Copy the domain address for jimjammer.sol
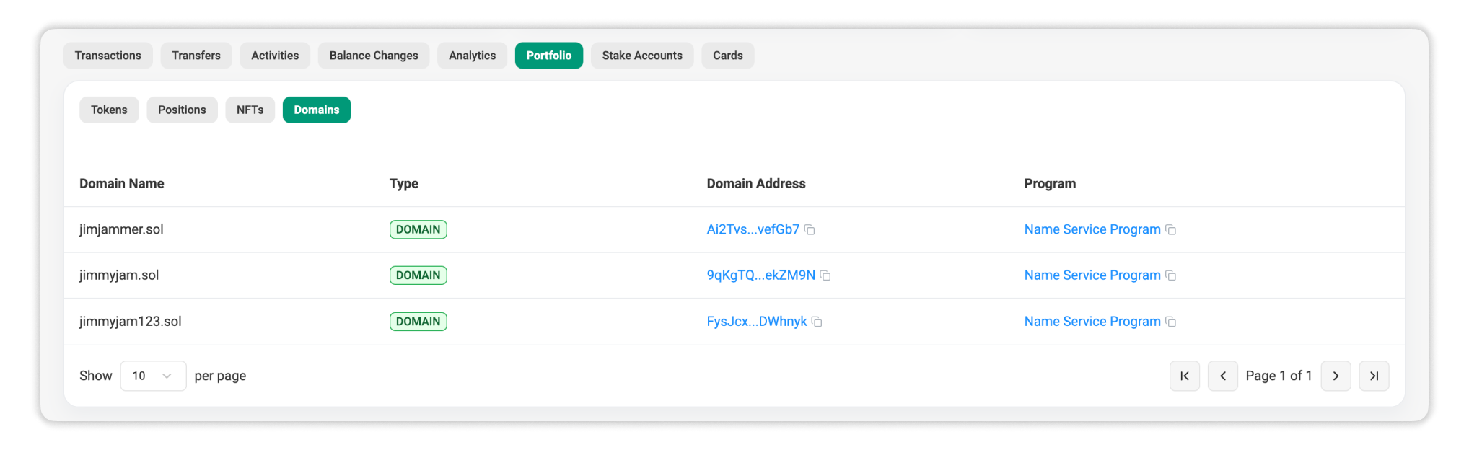The image size is (1469, 450). click(810, 229)
